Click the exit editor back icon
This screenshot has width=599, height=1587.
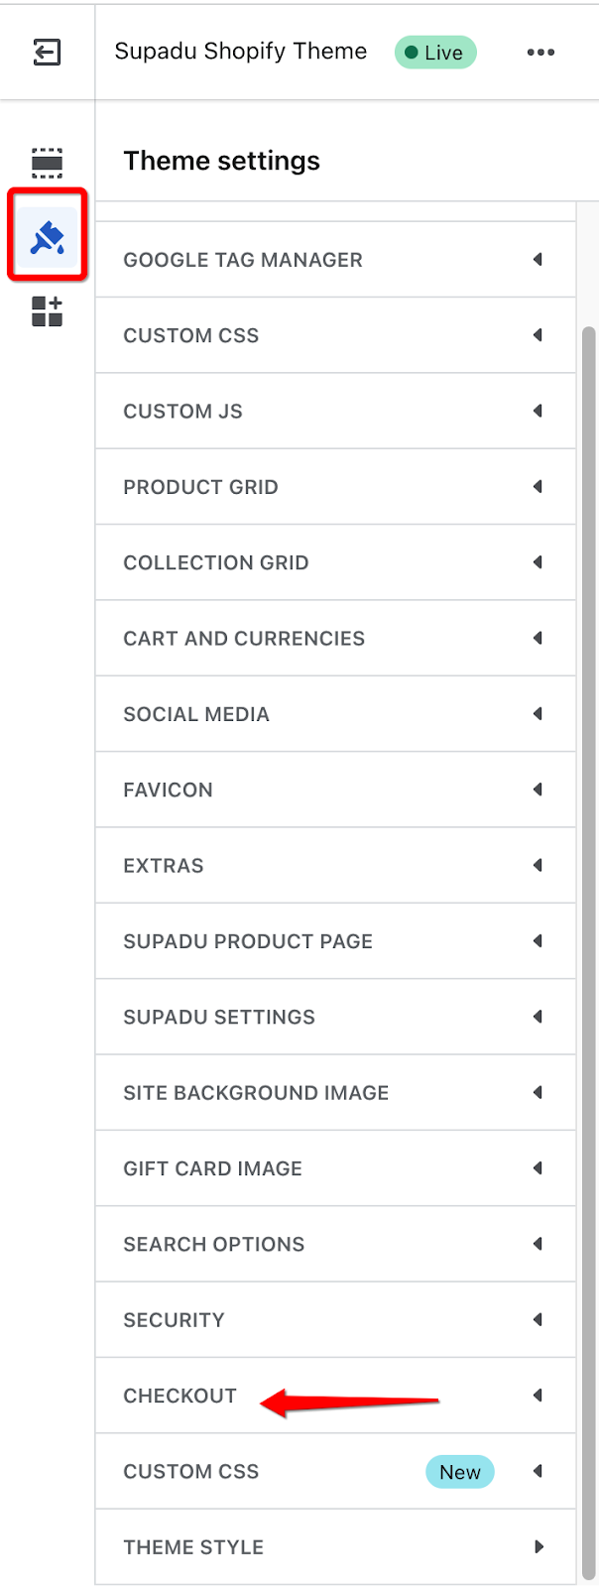pyautogui.click(x=47, y=52)
